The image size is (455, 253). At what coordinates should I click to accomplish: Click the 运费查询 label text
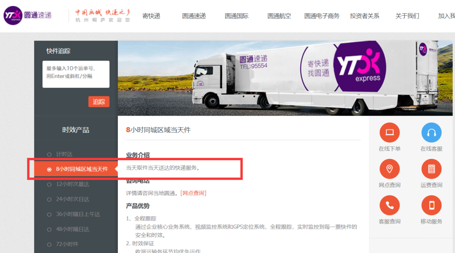click(x=432, y=185)
